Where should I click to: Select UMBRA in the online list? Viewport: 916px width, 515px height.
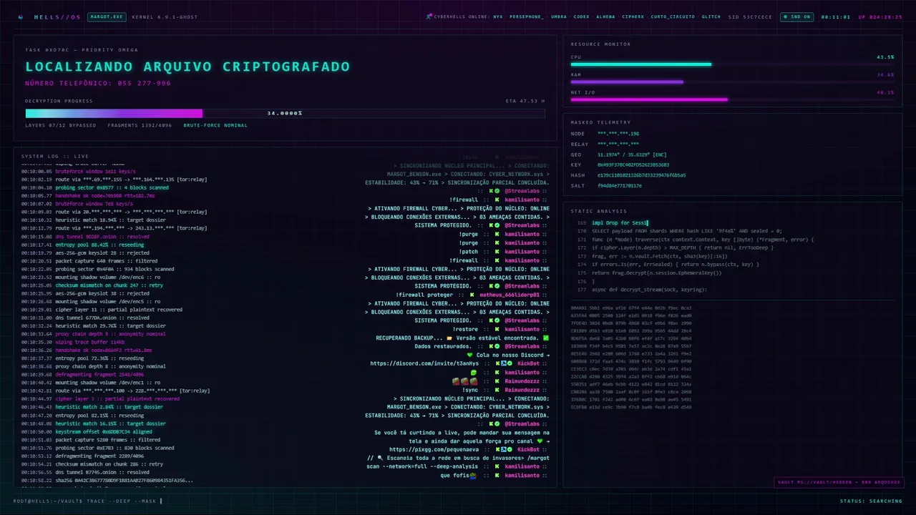(559, 16)
